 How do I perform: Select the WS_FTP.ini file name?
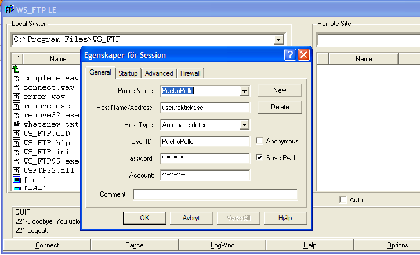pos(46,152)
